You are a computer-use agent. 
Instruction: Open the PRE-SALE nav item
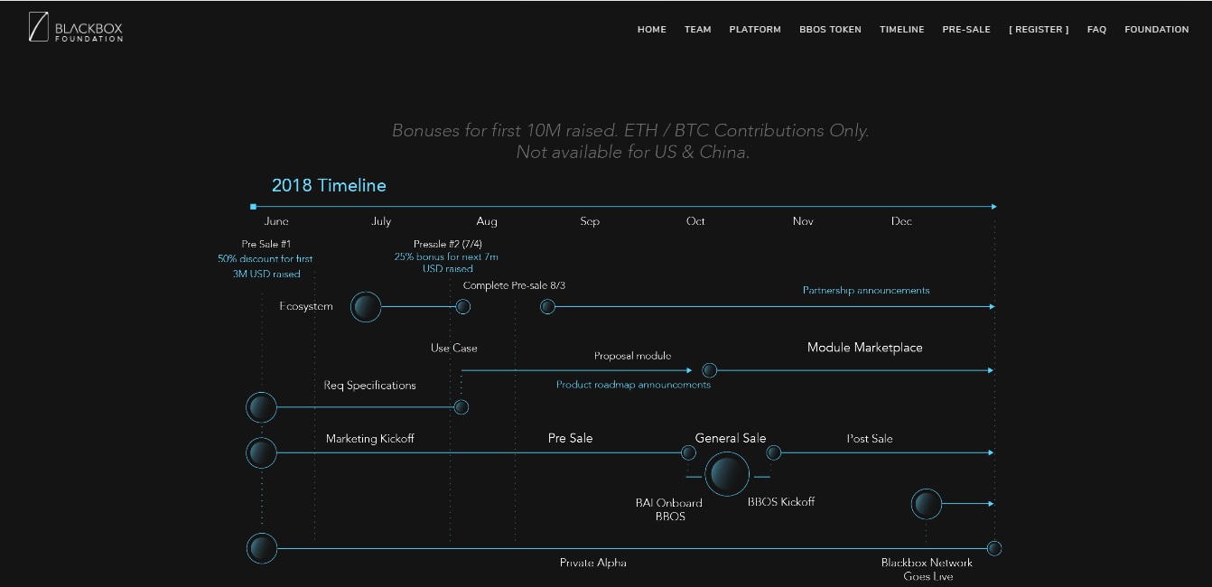[966, 30]
